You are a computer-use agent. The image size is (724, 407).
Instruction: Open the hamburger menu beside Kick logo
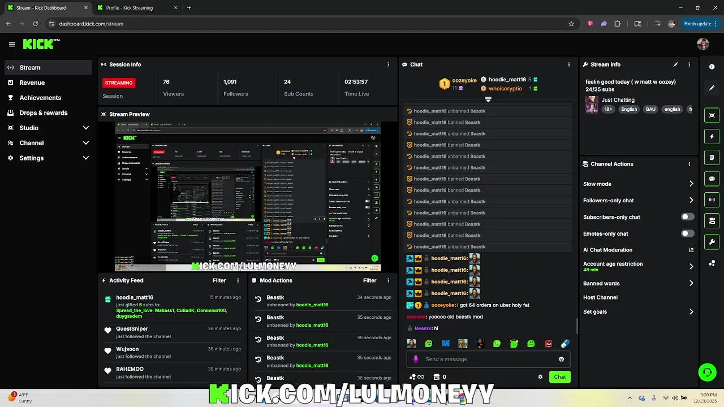(x=12, y=44)
